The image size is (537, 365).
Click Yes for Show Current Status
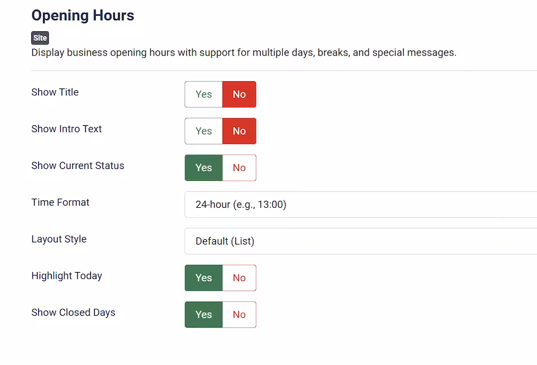coord(204,168)
